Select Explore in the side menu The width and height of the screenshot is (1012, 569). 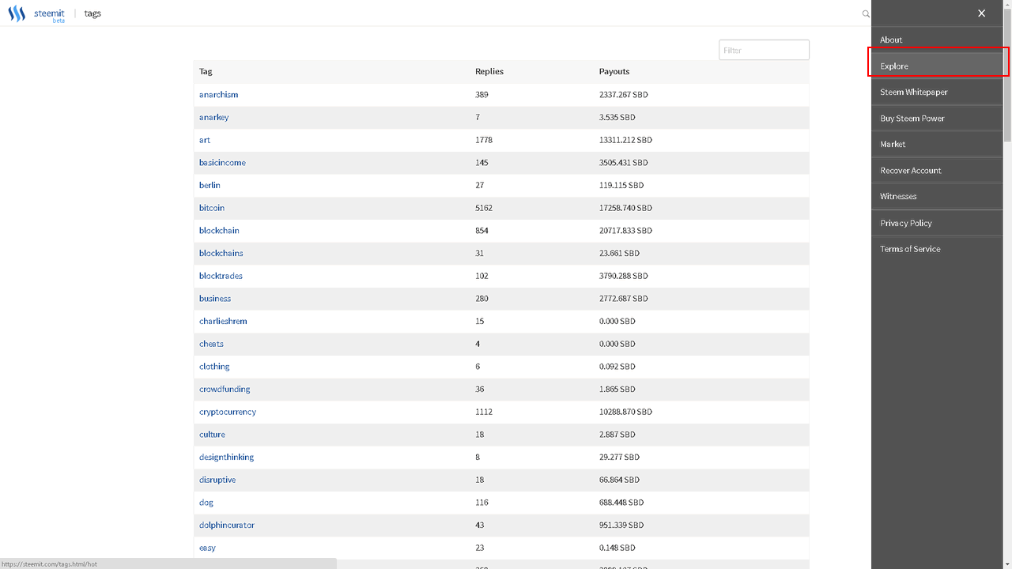pos(894,66)
